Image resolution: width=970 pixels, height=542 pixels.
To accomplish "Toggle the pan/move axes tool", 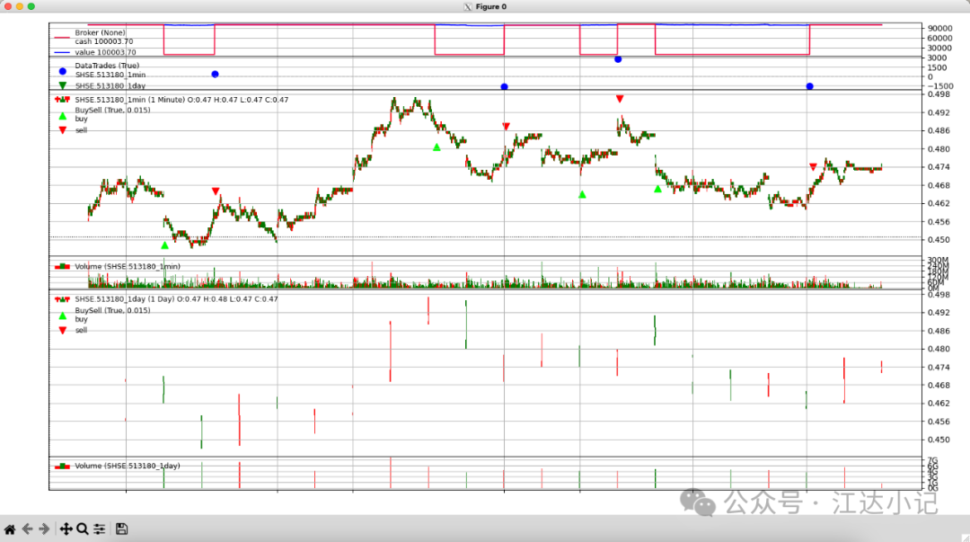I will [66, 529].
